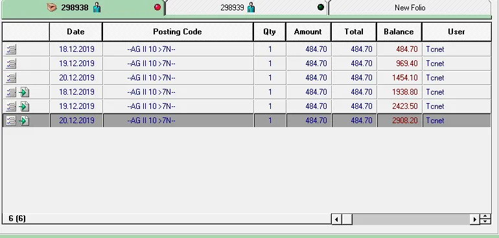
Task: Click grid icon in row with balance 484.70
Action: [x=11, y=50]
